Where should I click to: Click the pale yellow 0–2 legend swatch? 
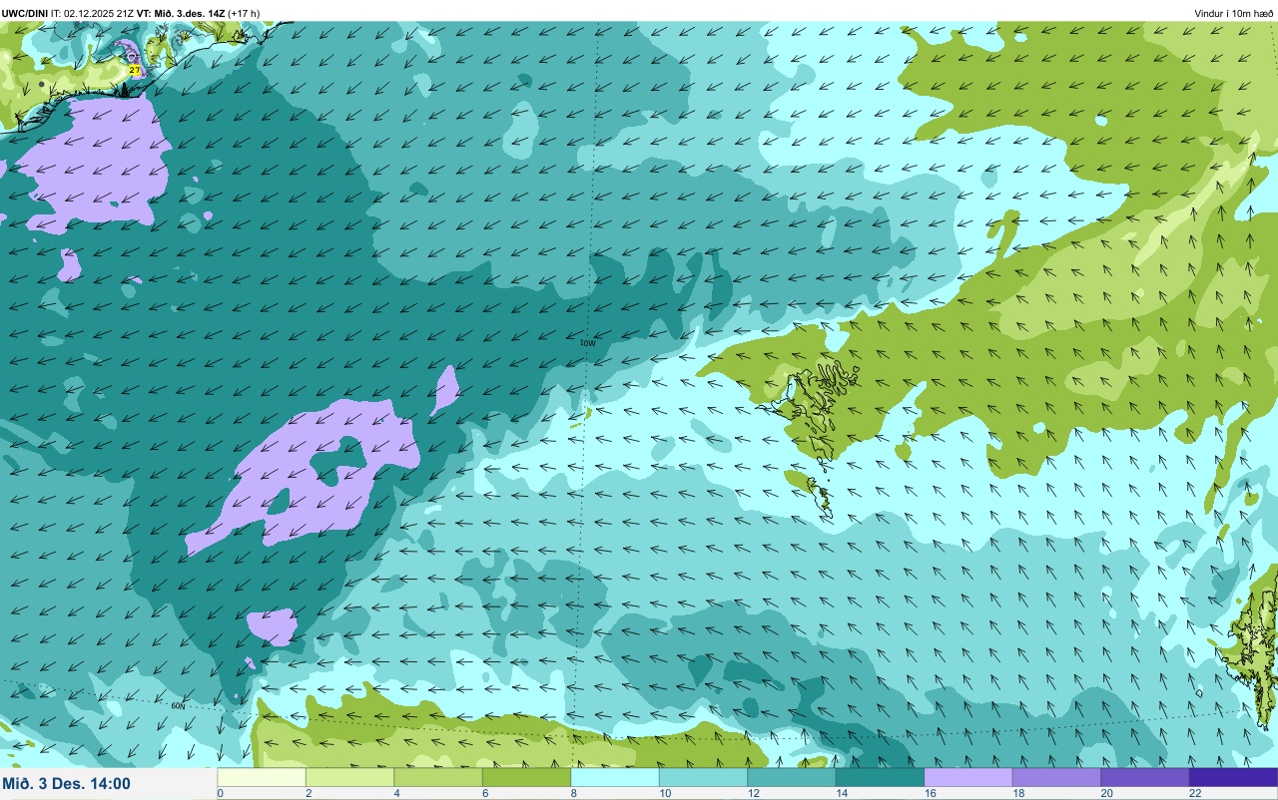click(262, 777)
